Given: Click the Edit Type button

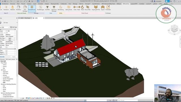Looking at the screenshot, I should (x=14, y=27).
